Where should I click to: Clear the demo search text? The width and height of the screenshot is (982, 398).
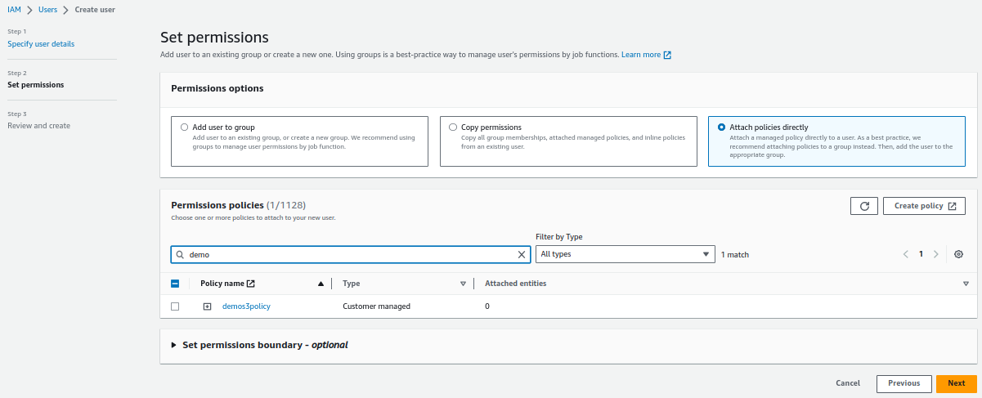(x=522, y=255)
